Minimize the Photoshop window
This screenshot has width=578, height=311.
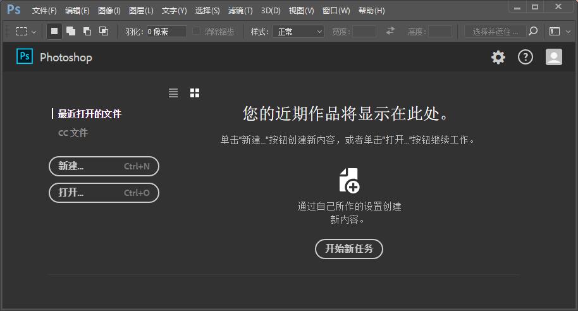click(517, 8)
